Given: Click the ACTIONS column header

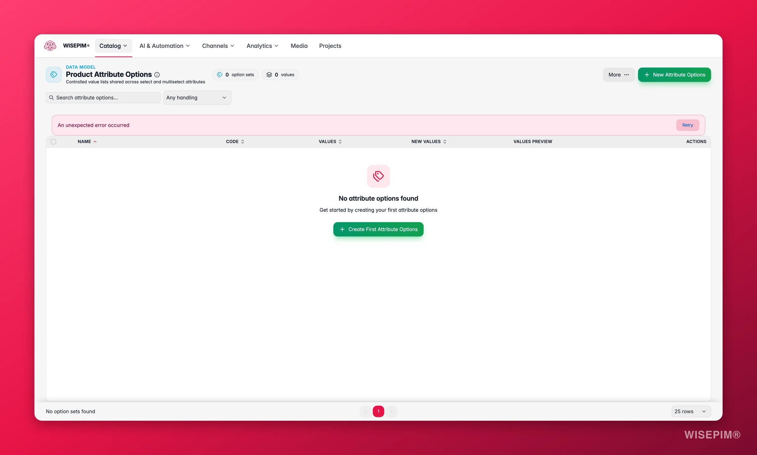Looking at the screenshot, I should [696, 142].
